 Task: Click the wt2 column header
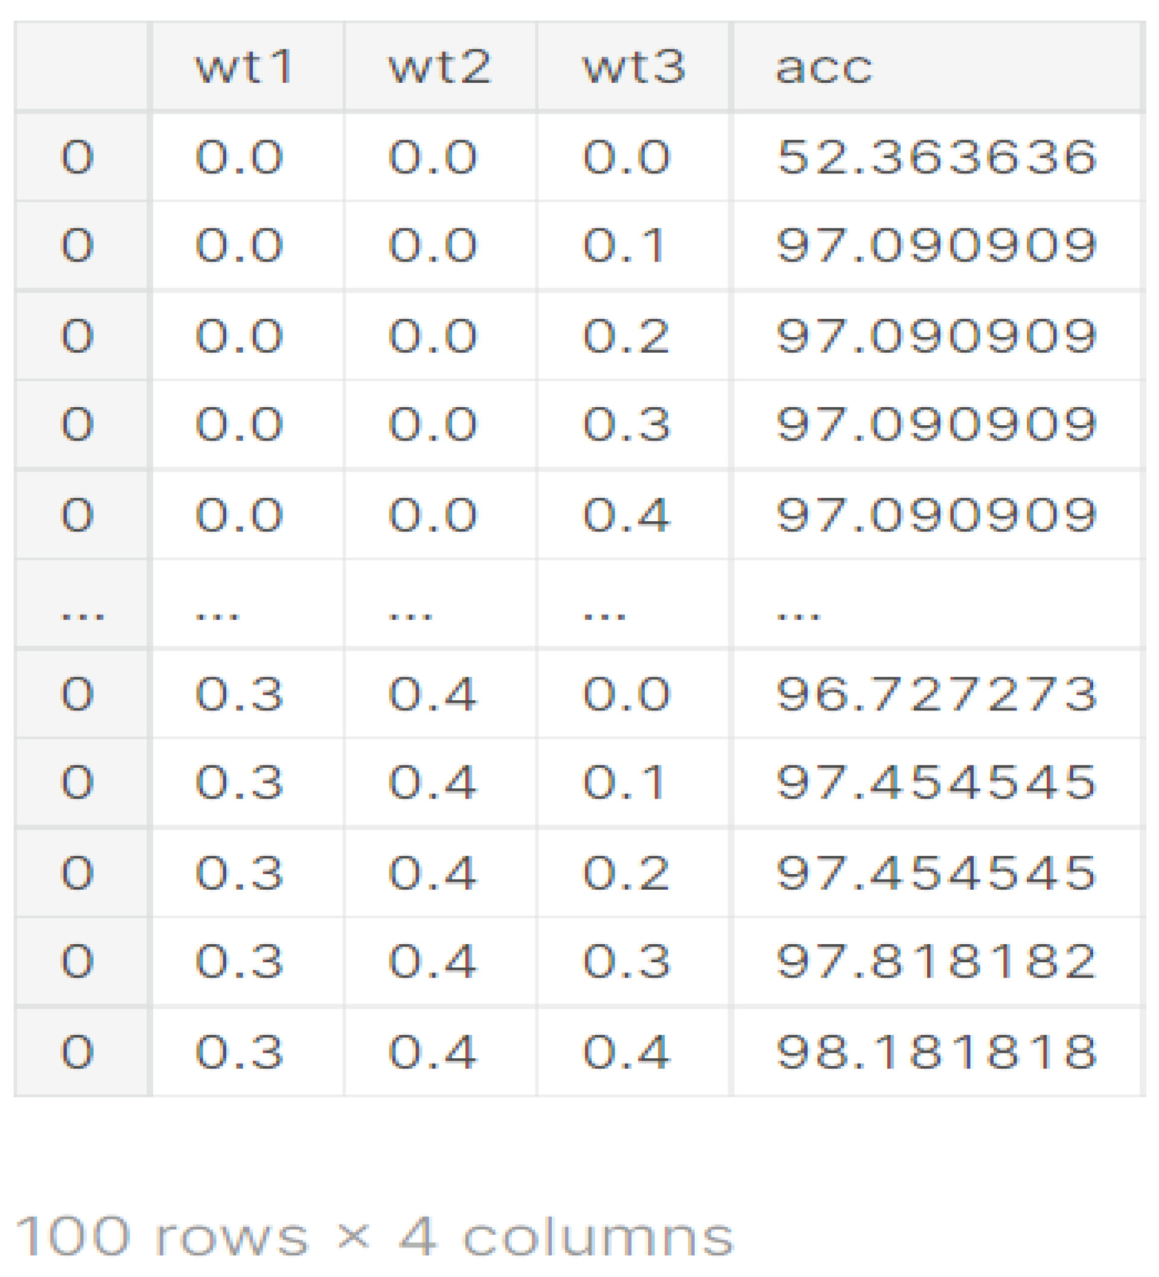(439, 66)
